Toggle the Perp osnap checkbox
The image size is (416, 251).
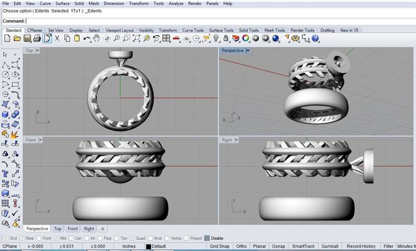pyautogui.click(x=99, y=238)
